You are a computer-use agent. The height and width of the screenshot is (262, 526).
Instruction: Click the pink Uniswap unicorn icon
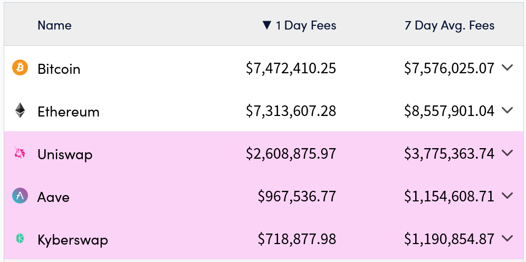click(x=20, y=153)
